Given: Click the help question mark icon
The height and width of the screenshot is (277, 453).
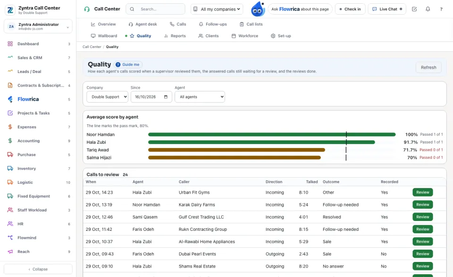Looking at the screenshot, I should 441,9.
